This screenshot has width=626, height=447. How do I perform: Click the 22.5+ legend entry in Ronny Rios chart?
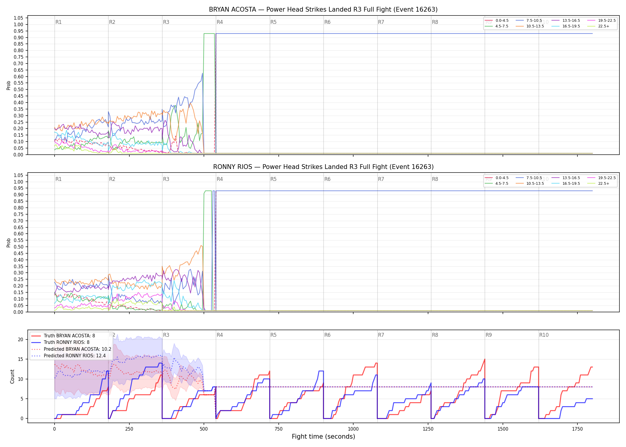pos(598,184)
